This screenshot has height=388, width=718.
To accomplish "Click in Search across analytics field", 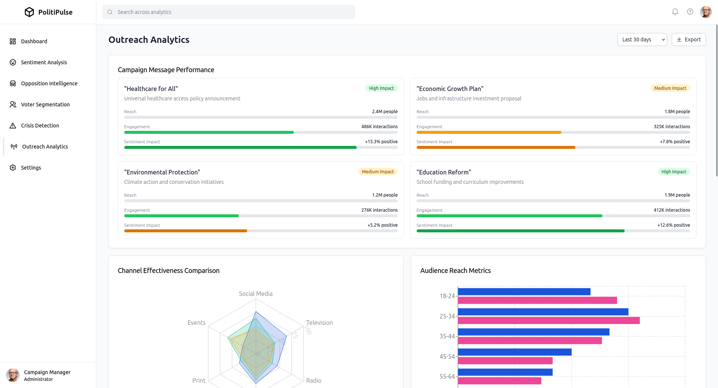I will [x=229, y=12].
